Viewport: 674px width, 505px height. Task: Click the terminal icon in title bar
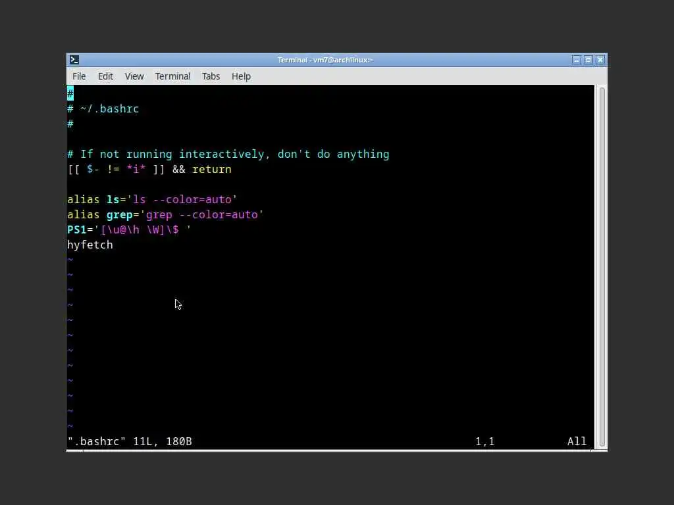(x=74, y=60)
